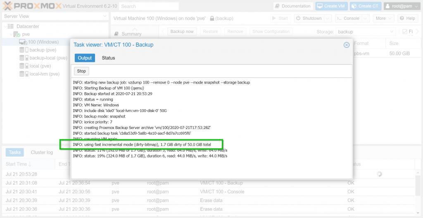Select the Jul 21 20:53:28 running task row
The image size is (423, 218).
[209, 174]
